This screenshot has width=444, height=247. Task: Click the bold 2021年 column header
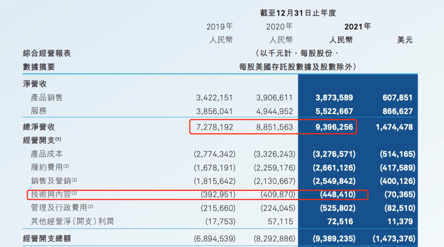tap(357, 26)
